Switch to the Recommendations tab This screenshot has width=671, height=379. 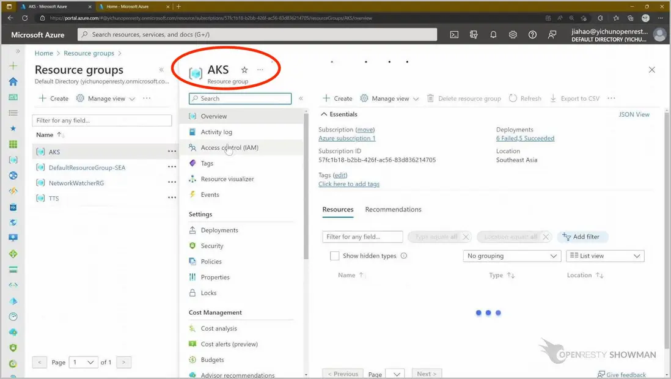coord(394,210)
